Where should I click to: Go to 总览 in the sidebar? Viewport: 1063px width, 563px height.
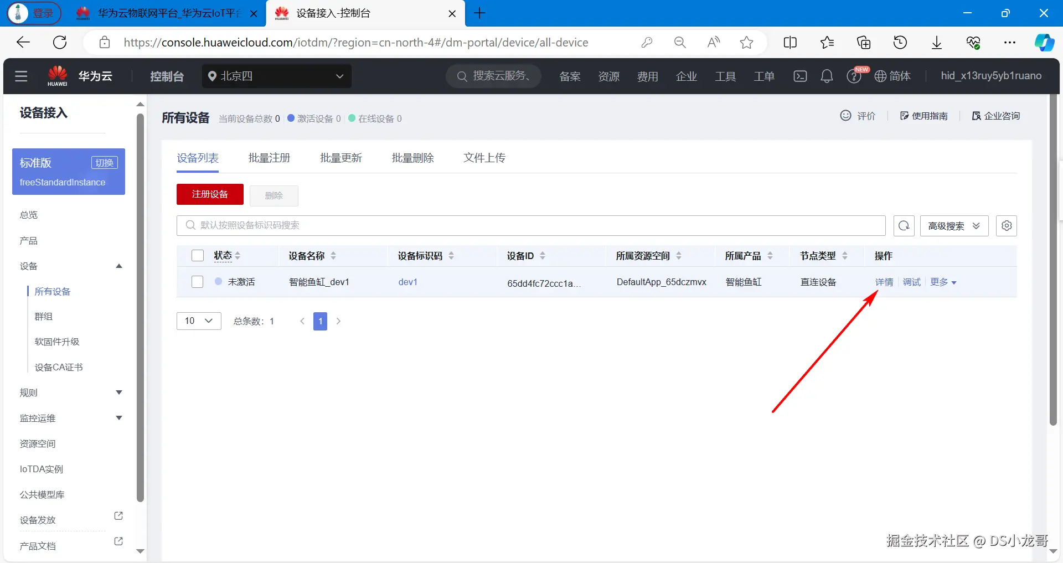click(x=29, y=215)
